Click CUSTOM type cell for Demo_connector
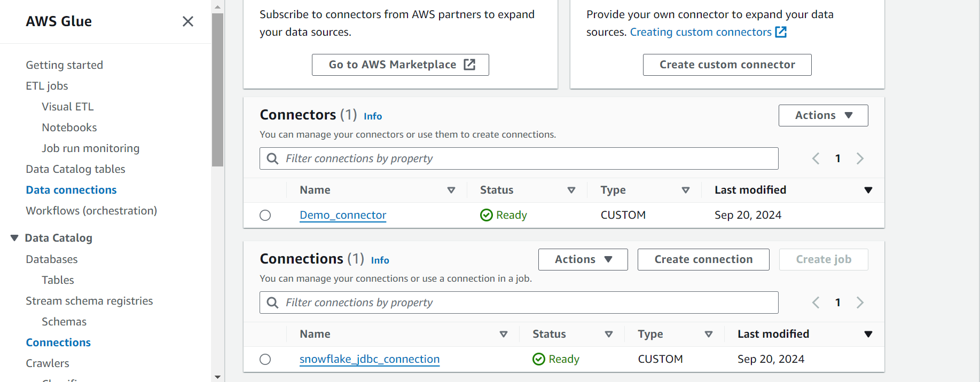 [x=623, y=215]
